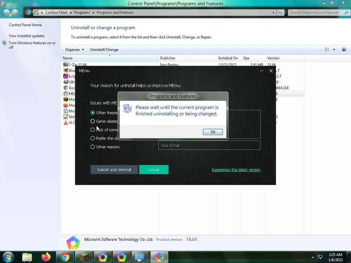Open the Organize dropdown menu
The width and height of the screenshot is (351, 263).
click(75, 50)
